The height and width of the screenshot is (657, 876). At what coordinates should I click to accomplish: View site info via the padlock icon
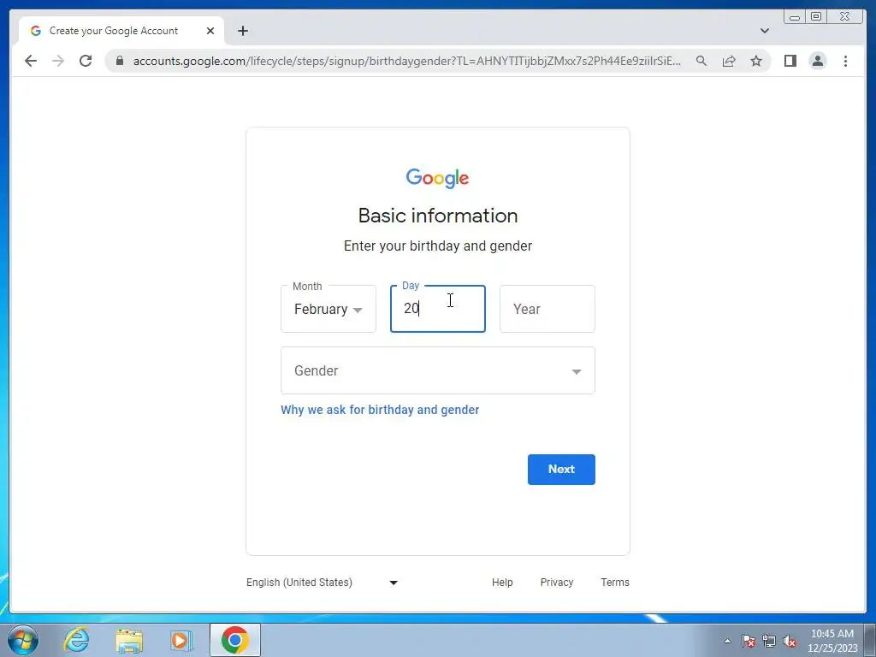click(x=119, y=61)
